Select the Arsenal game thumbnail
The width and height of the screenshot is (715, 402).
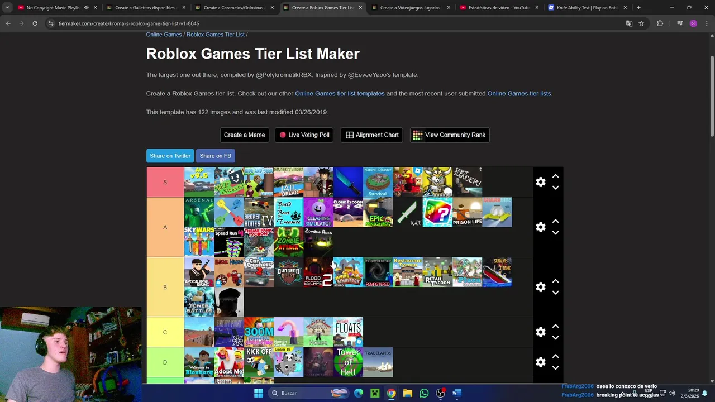coord(199,212)
